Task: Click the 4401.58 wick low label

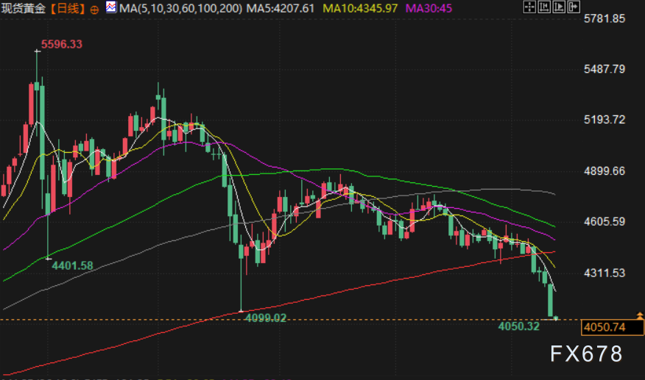Action: [72, 266]
